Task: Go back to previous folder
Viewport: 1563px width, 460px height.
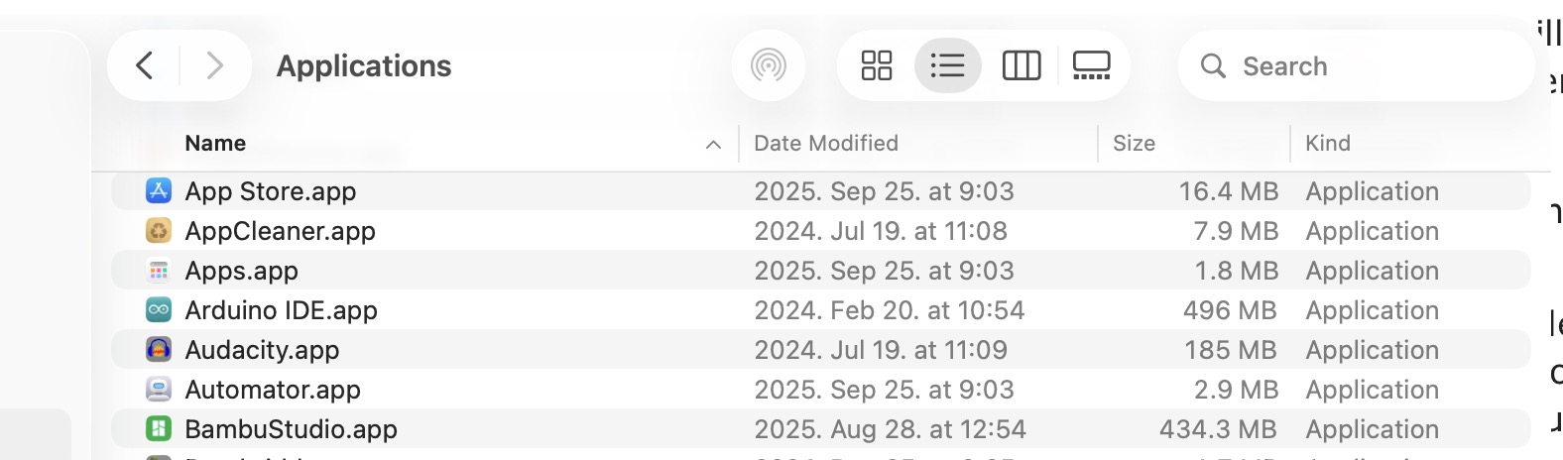Action: 145,65
